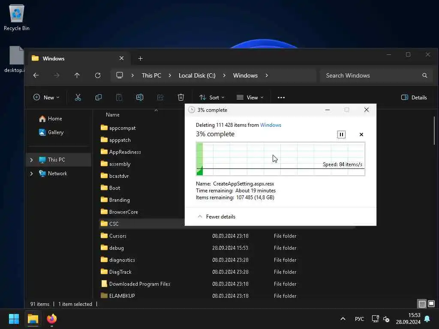The width and height of the screenshot is (439, 329).
Task: Select the BrowserCore folder
Action: pos(119,212)
